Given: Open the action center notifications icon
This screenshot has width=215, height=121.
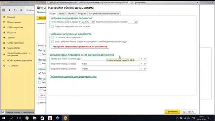Looking at the screenshot, I should click(210, 118).
